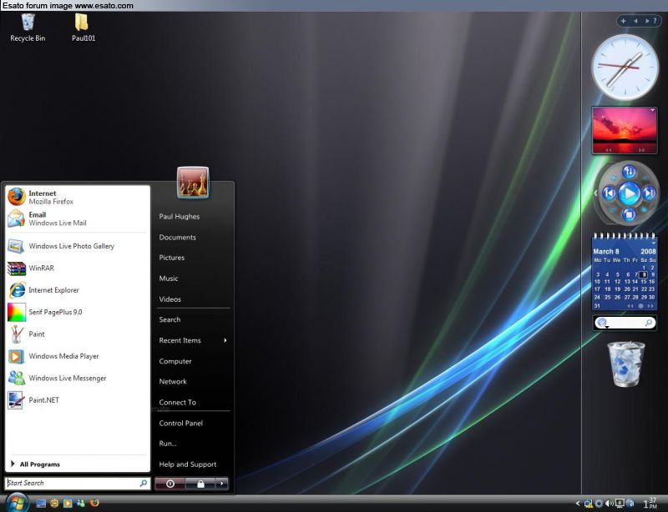Open Videos folder link
668x512 pixels.
[170, 299]
